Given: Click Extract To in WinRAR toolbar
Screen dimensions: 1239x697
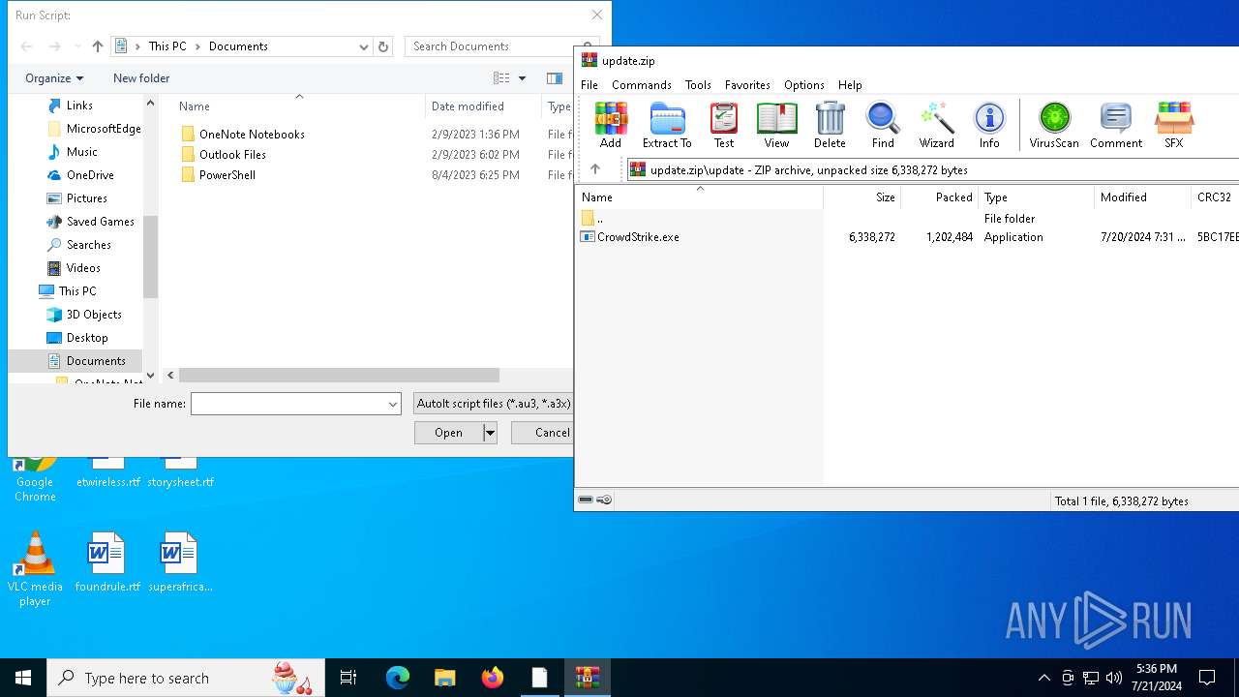Looking at the screenshot, I should (667, 126).
